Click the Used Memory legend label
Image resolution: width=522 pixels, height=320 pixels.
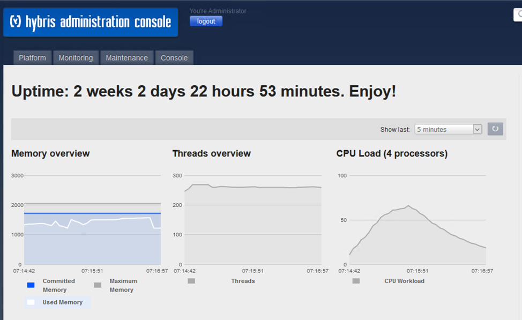[63, 302]
